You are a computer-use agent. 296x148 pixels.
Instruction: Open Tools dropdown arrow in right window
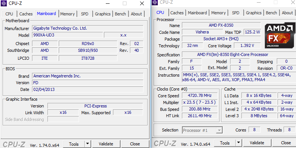(x=239, y=143)
